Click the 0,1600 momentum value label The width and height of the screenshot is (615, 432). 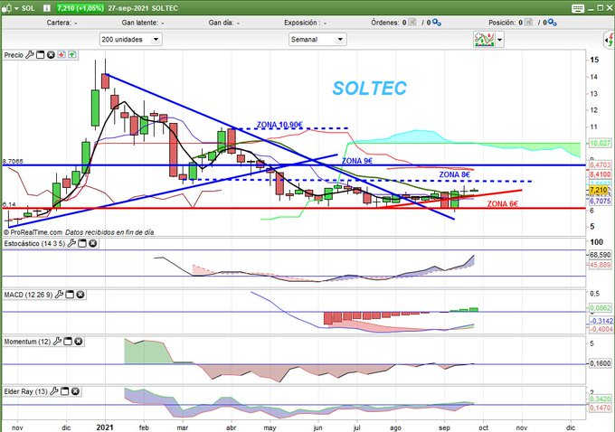pyautogui.click(x=601, y=363)
